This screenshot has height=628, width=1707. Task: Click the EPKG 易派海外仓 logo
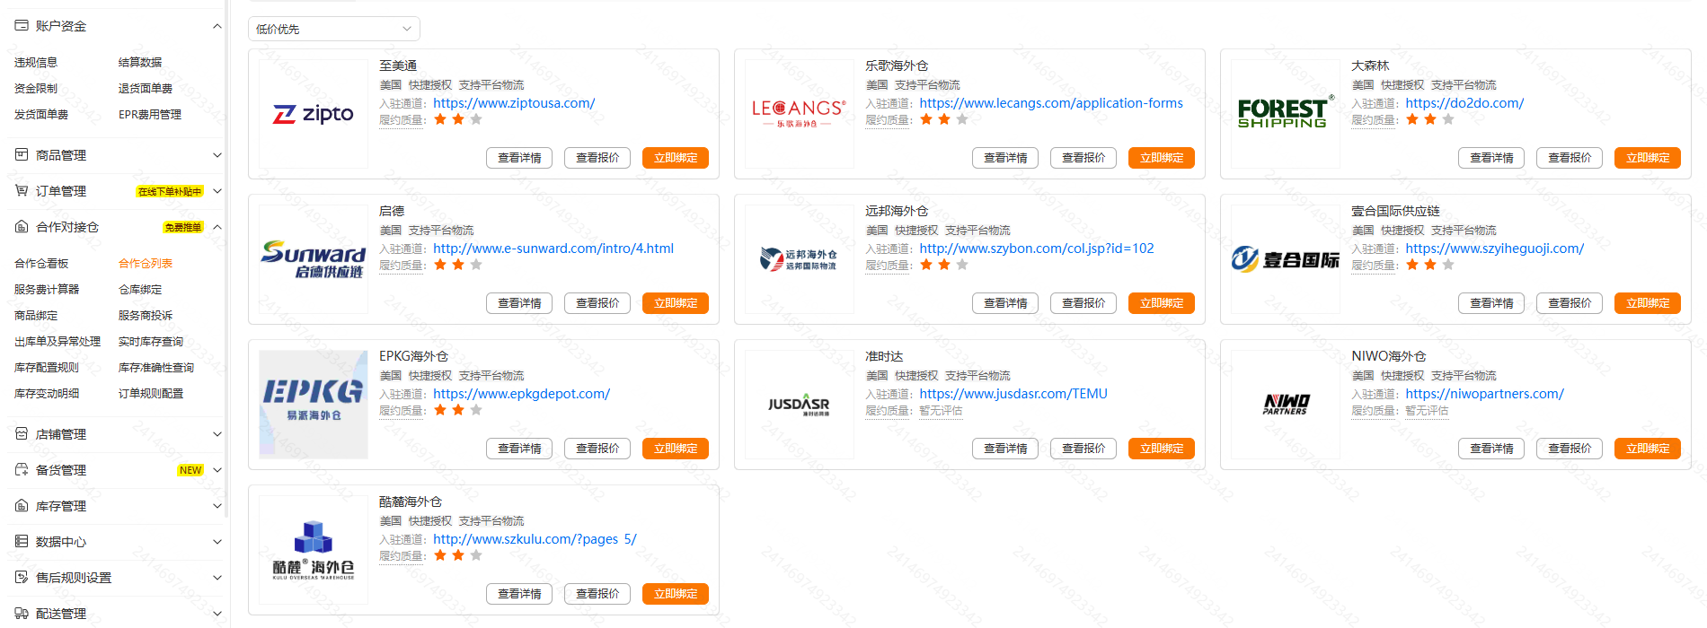pos(313,405)
